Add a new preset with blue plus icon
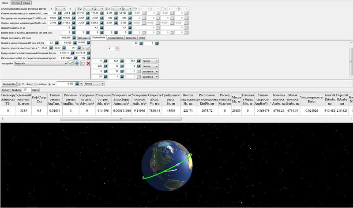Image resolution: width=353 pixels, height=208 pixels. click(77, 63)
